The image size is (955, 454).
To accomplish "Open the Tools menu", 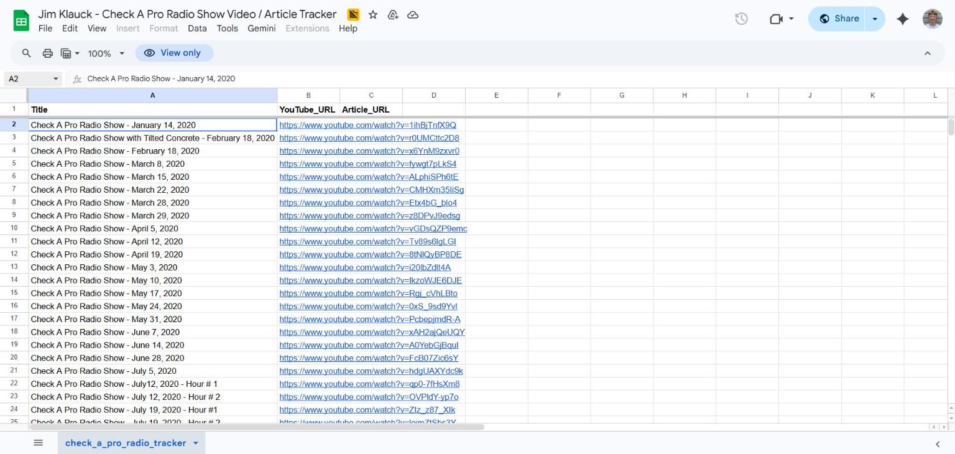I will point(228,29).
